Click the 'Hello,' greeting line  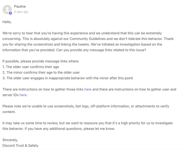7,22
